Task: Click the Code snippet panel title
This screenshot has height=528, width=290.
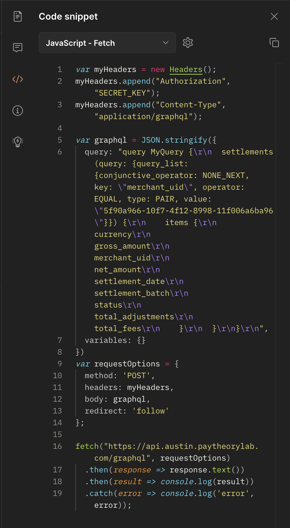Action: point(68,16)
